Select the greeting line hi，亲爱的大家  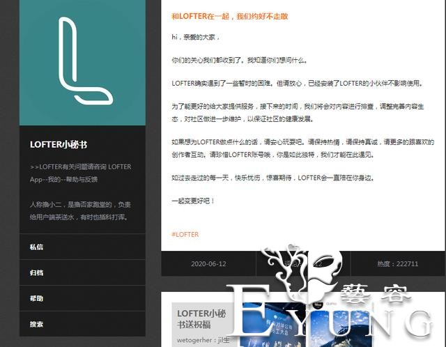(196, 37)
